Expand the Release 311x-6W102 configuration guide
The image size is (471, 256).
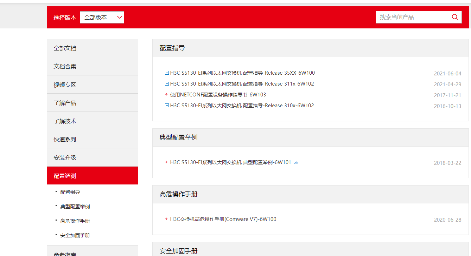pyautogui.click(x=167, y=84)
